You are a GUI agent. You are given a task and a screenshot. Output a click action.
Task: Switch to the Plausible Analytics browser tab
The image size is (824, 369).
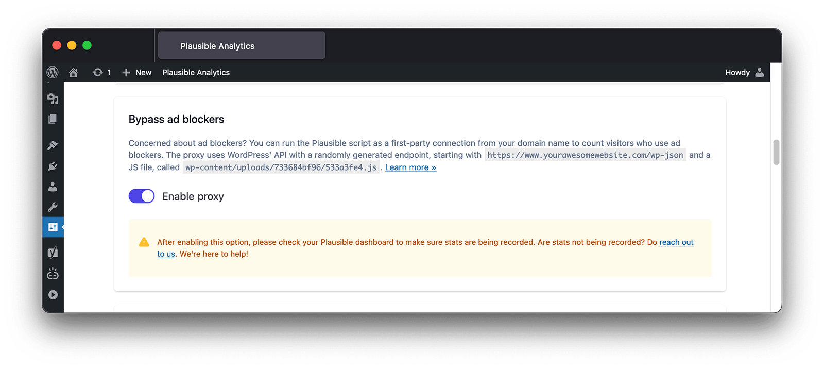click(x=241, y=45)
